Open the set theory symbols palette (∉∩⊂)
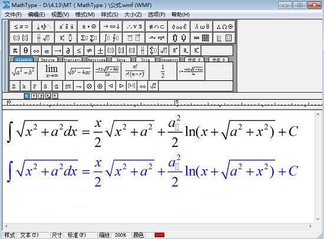324x239 pixels. coord(157,27)
